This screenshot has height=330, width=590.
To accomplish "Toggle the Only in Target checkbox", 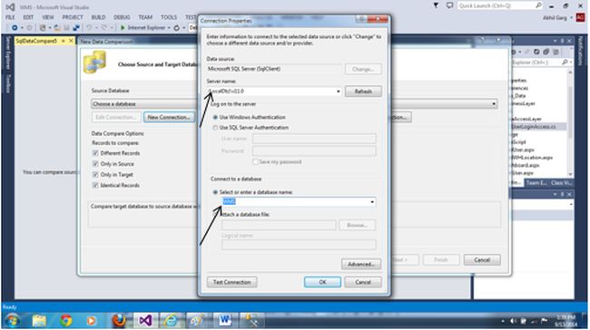I will coord(95,175).
